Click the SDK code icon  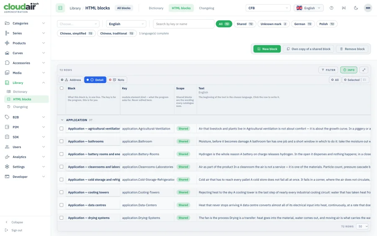[x=7, y=137]
